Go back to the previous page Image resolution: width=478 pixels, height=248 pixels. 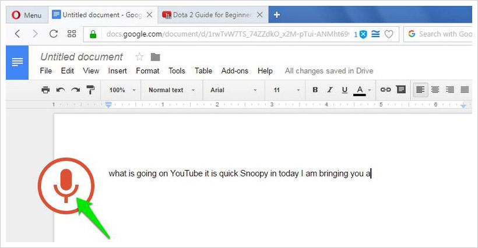(x=17, y=34)
